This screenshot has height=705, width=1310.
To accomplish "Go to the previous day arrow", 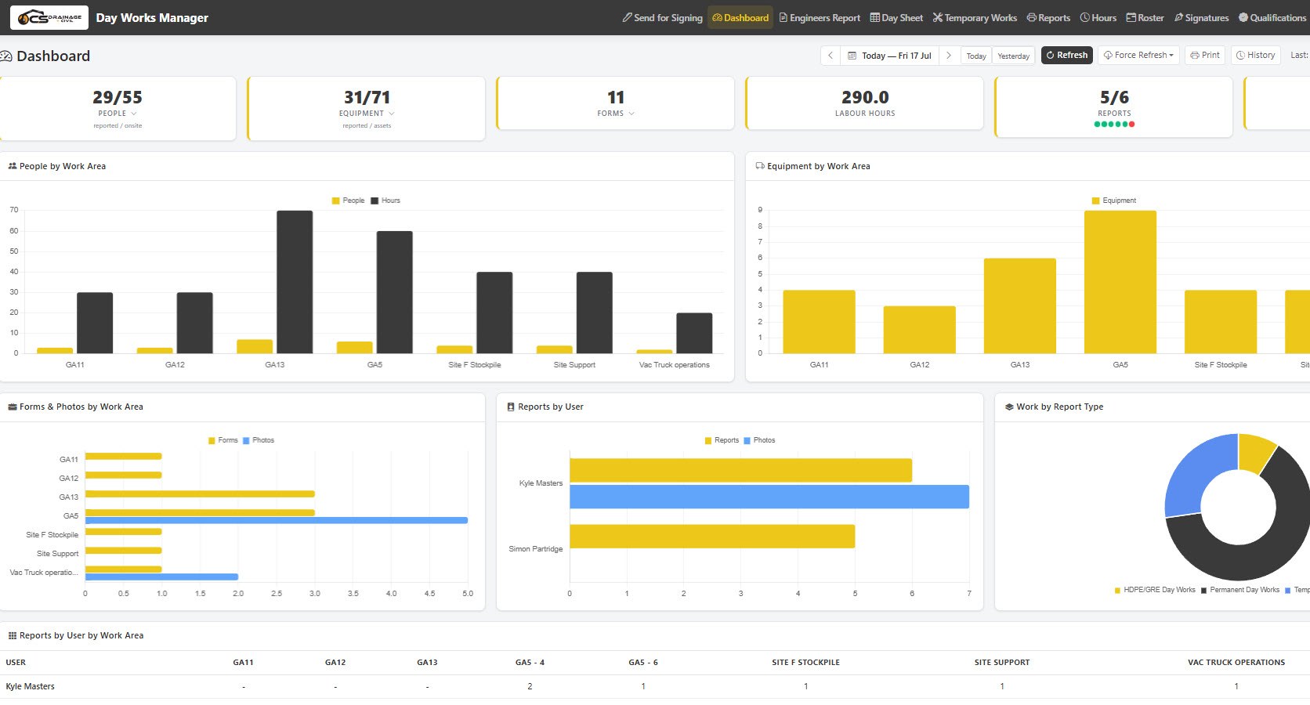I will pyautogui.click(x=831, y=56).
